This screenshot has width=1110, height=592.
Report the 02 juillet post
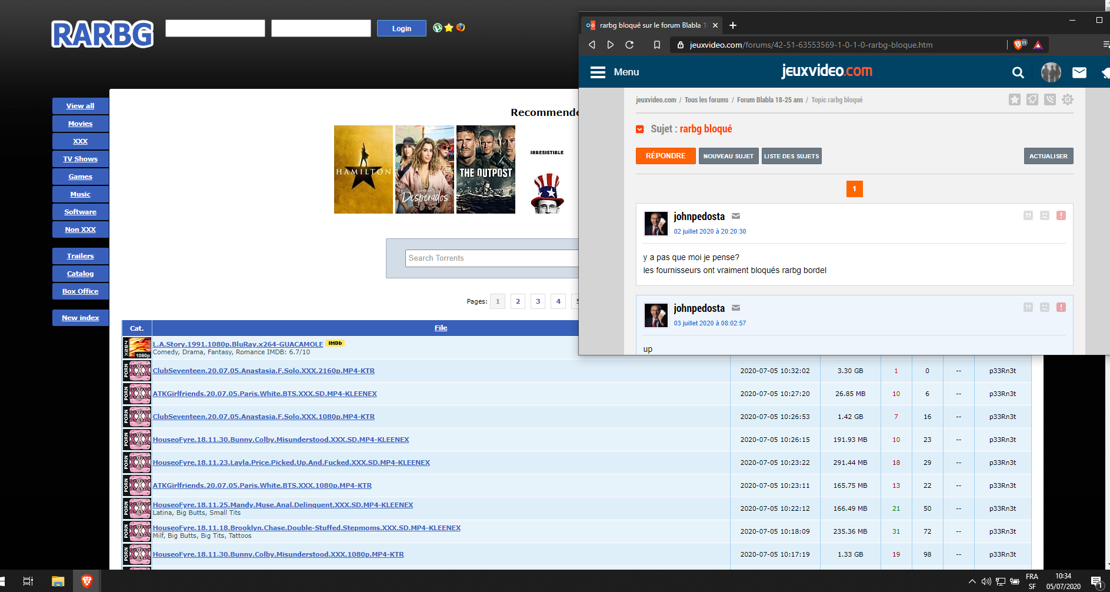pos(1061,215)
